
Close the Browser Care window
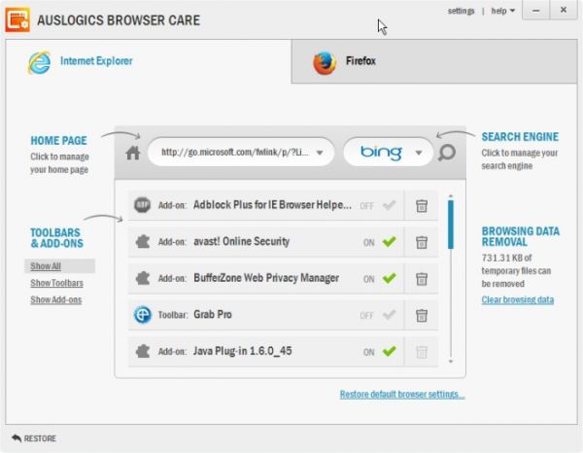(x=564, y=10)
